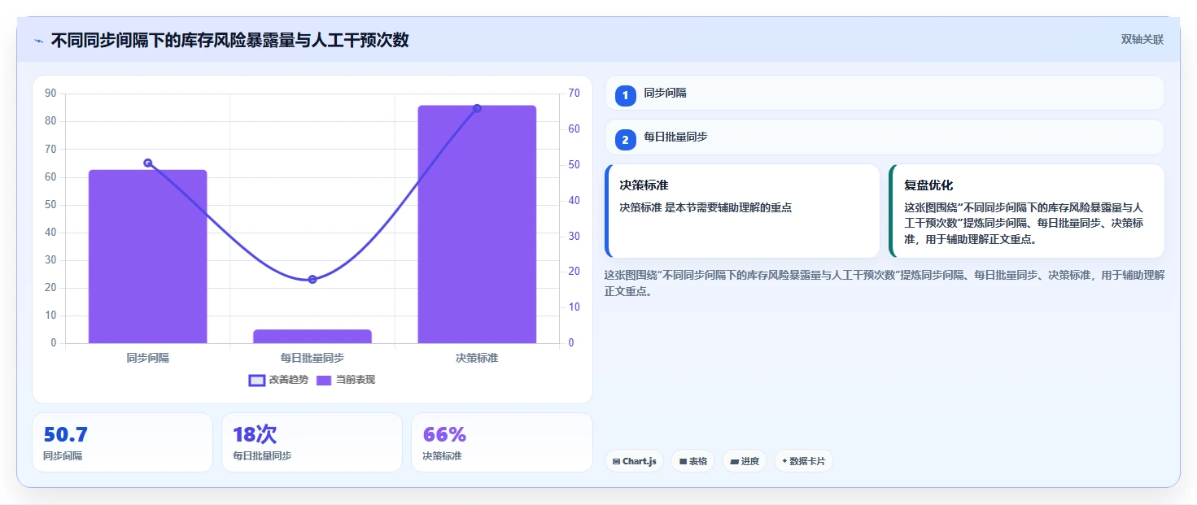Click the short 每日批量同步 bar

click(x=312, y=337)
